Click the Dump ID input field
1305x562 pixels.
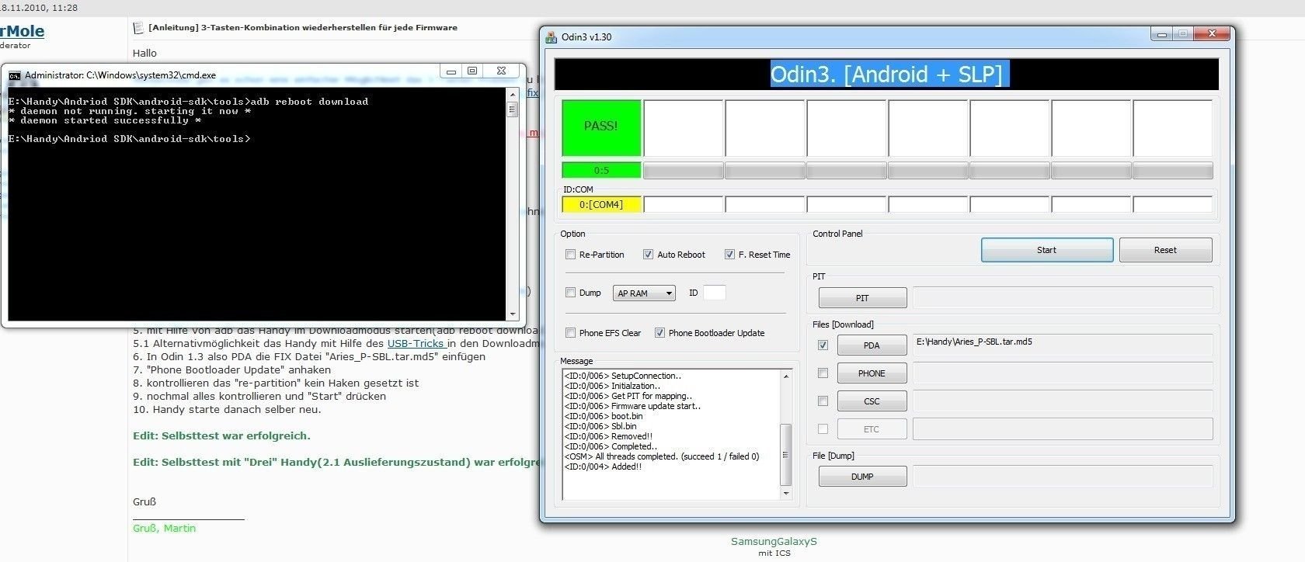pos(714,293)
